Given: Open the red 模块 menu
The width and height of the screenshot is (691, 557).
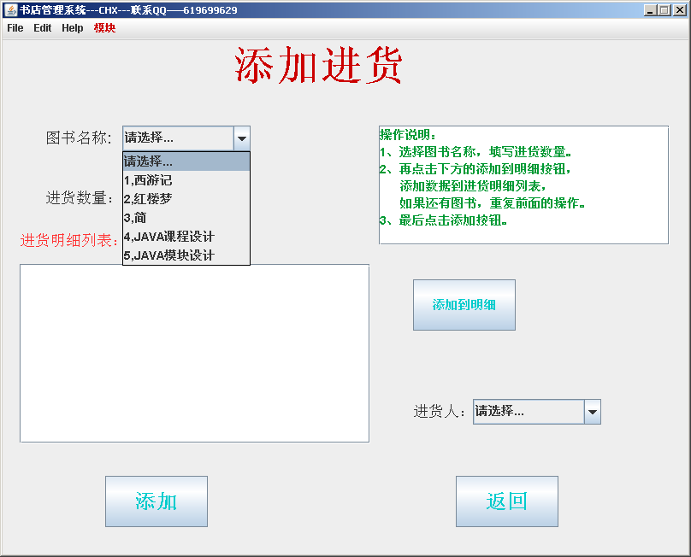Looking at the screenshot, I should pyautogui.click(x=104, y=28).
